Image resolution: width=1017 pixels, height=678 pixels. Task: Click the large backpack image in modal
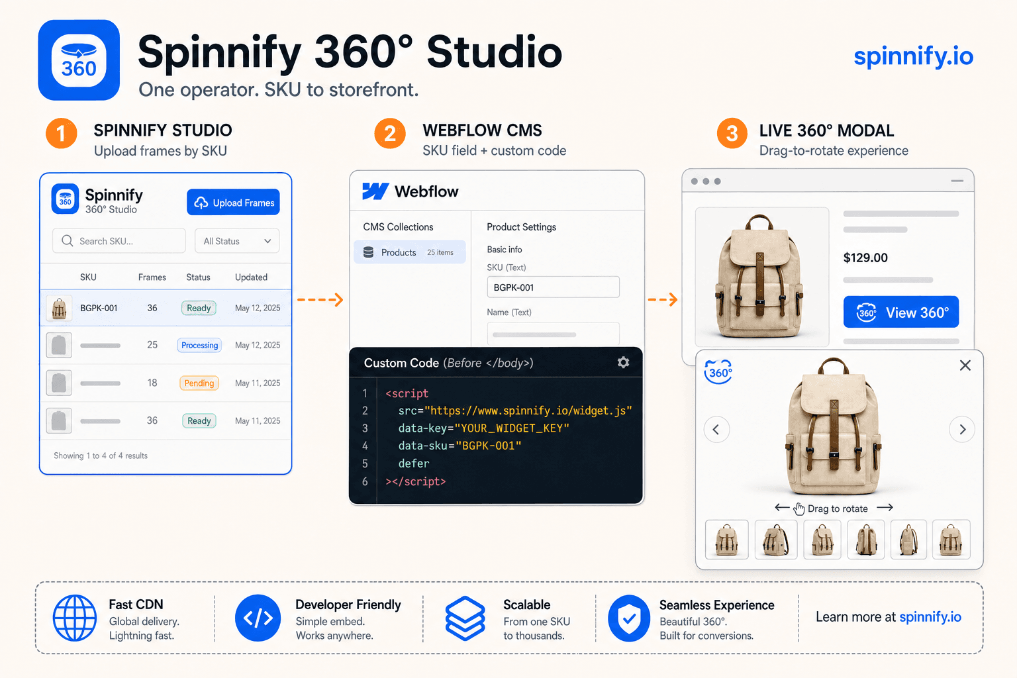click(833, 427)
